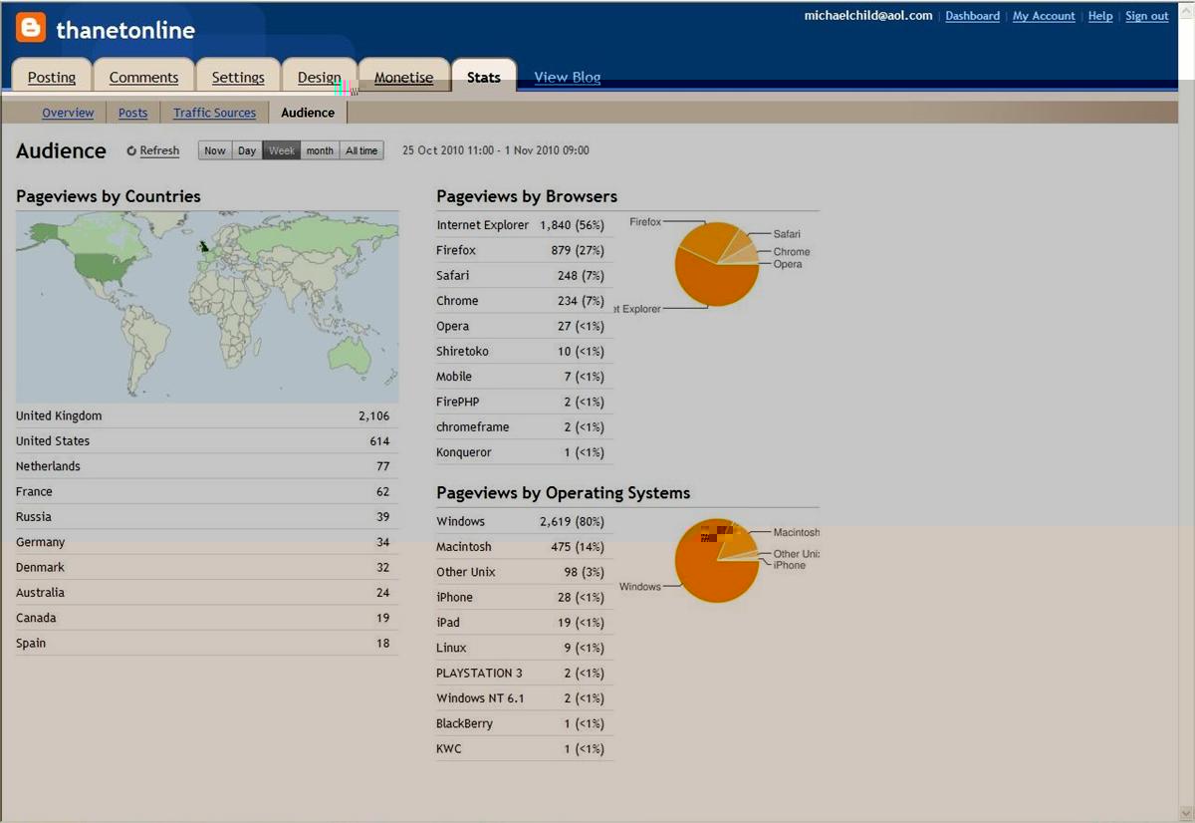This screenshot has width=1195, height=823.
Task: Go to the Overview stats subtab
Action: [68, 113]
